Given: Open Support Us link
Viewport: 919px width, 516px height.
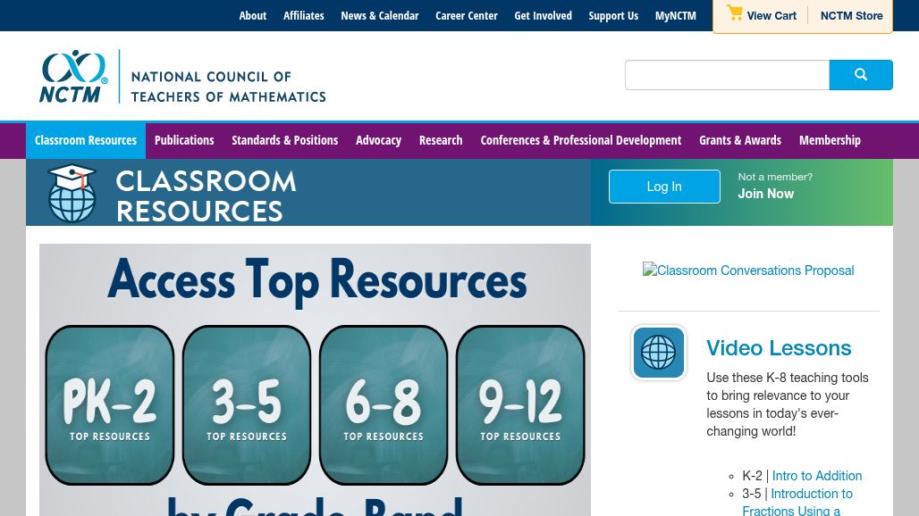Looking at the screenshot, I should (x=613, y=16).
